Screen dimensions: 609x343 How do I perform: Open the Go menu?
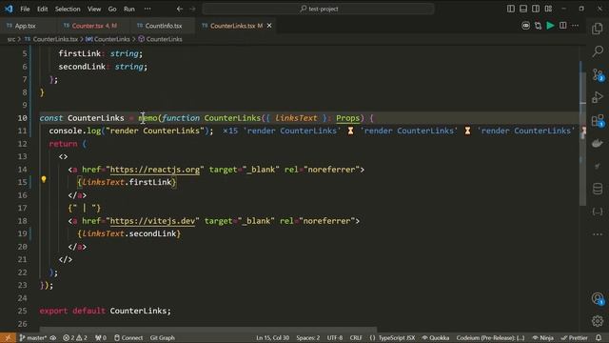point(112,9)
